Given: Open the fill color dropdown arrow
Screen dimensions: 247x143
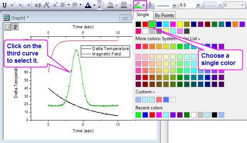Looking at the screenshot, I should click(117, 5).
